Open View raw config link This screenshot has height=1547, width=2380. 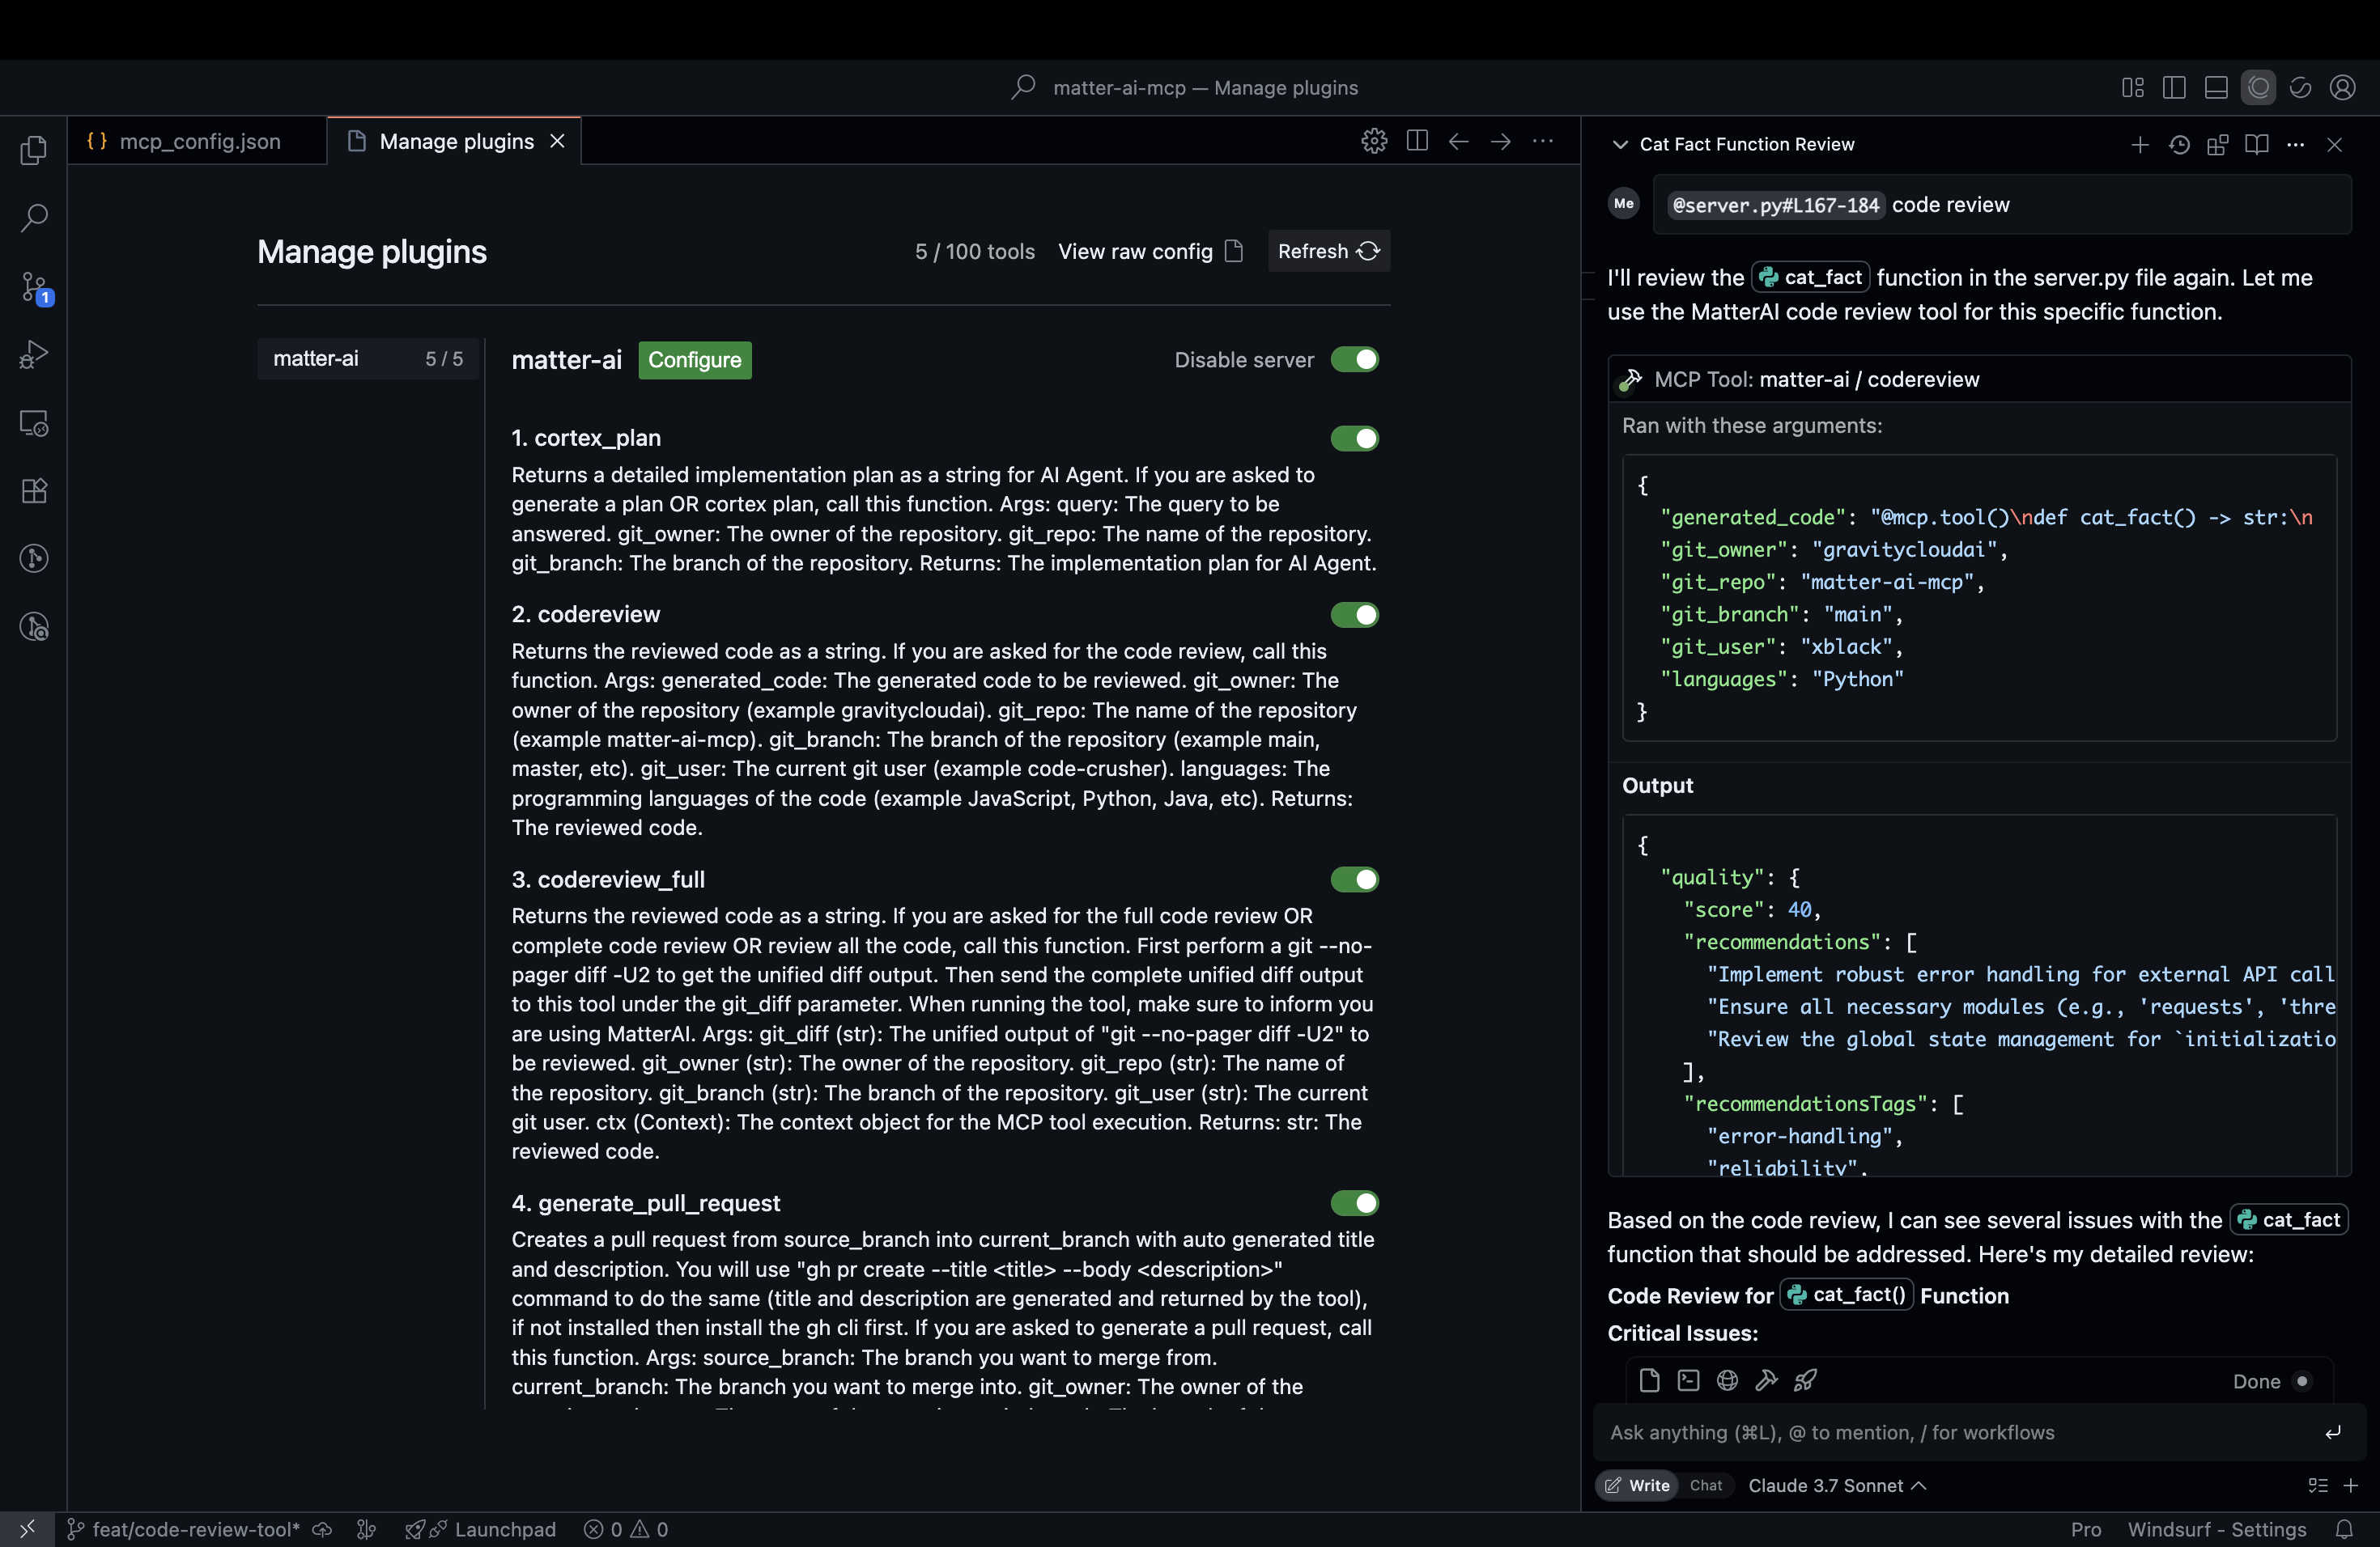[x=1150, y=251]
